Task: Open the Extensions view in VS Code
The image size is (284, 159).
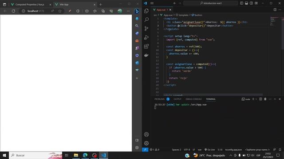Action: click(146, 46)
